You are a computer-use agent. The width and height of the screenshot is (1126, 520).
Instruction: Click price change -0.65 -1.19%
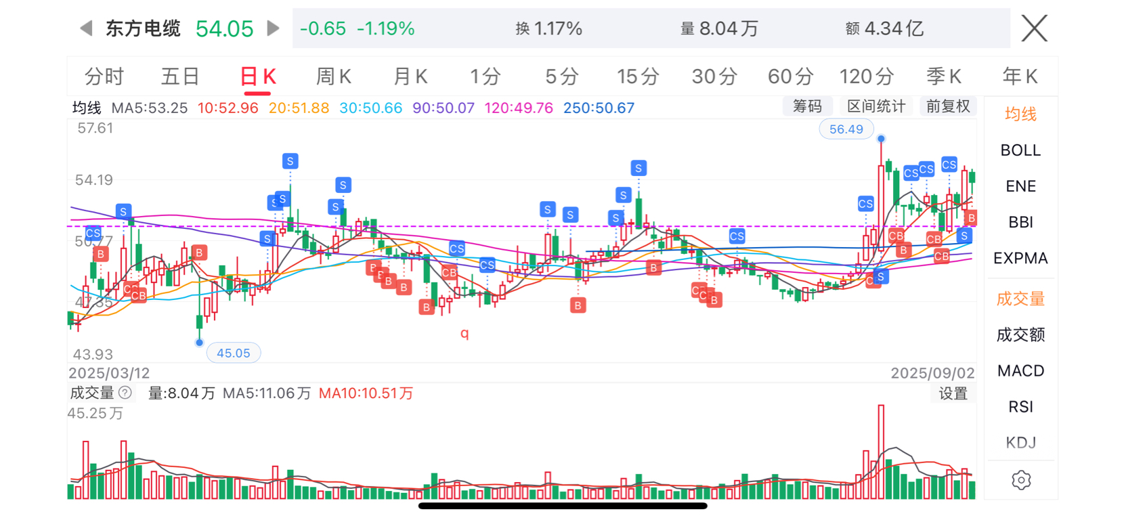[357, 28]
